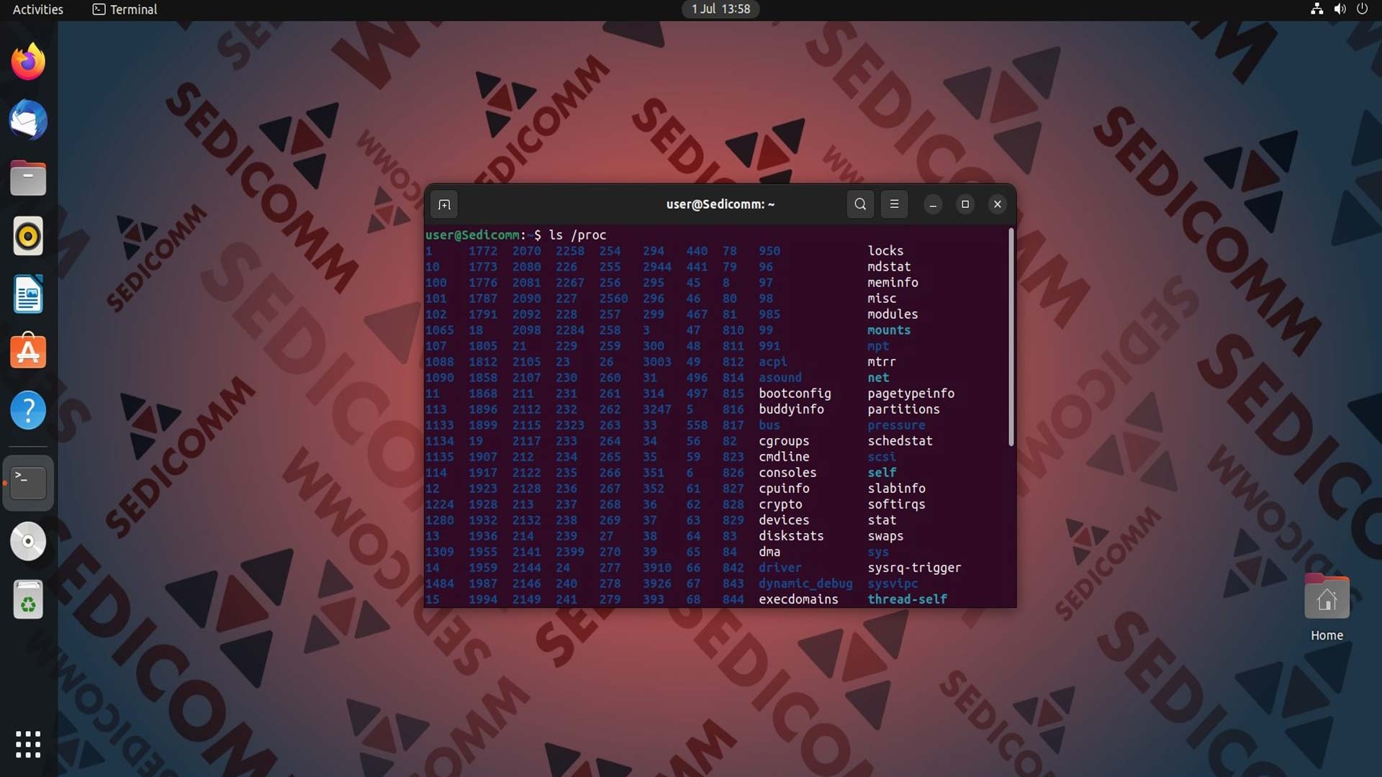Click the 'softirqs' entry
Image resolution: width=1382 pixels, height=777 pixels.
click(896, 504)
